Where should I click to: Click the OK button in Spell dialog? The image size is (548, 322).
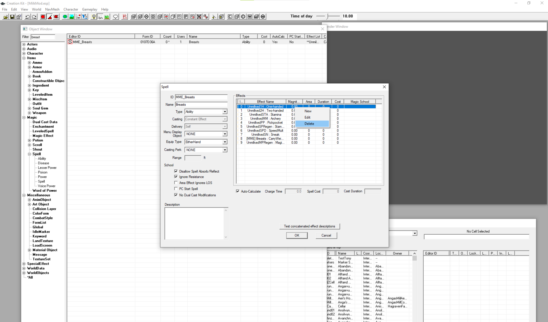click(297, 235)
